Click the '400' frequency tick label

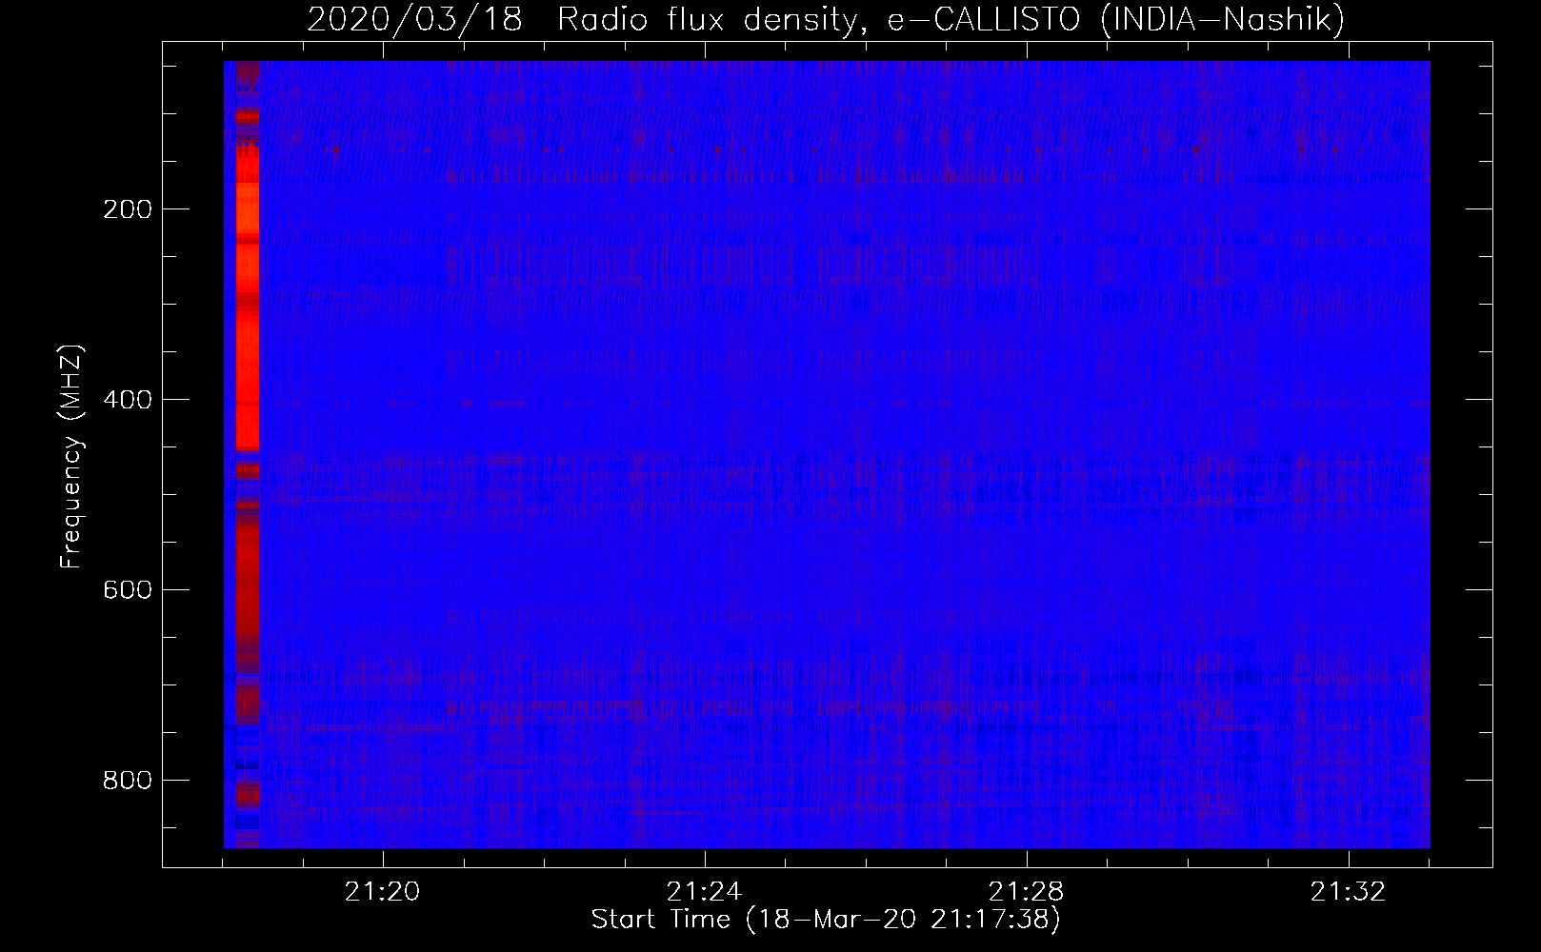pos(127,400)
